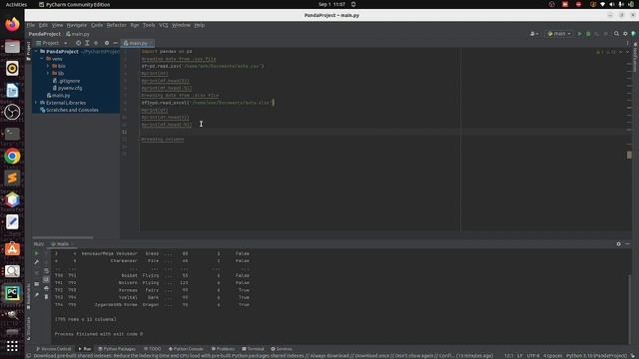Click print icon in Run console
This screenshot has height=359, width=639.
(x=46, y=288)
